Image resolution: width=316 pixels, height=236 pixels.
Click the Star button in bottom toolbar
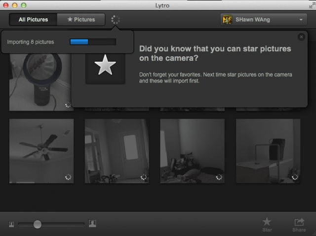coord(267,225)
